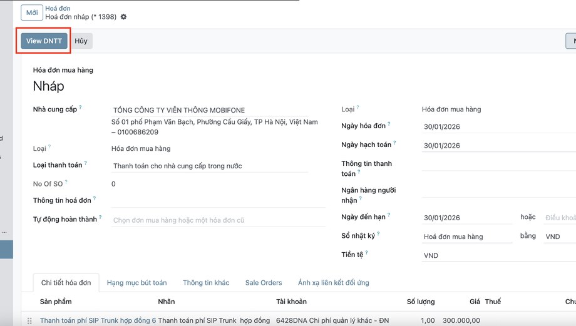Open the Điều khoản payment terms field
Screen dimensions: 576x326
coord(560,218)
